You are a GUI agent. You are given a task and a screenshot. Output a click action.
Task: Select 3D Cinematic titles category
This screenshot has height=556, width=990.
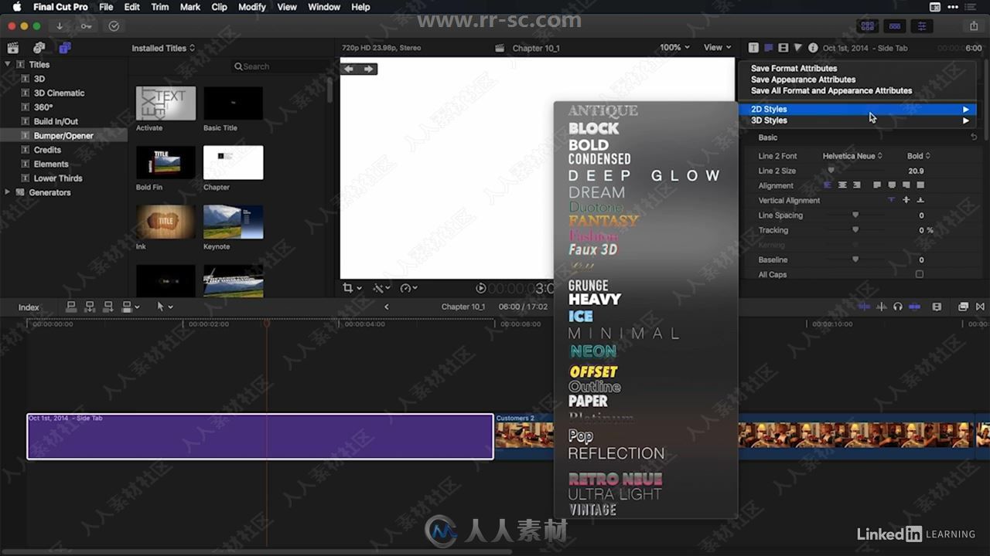tap(60, 93)
